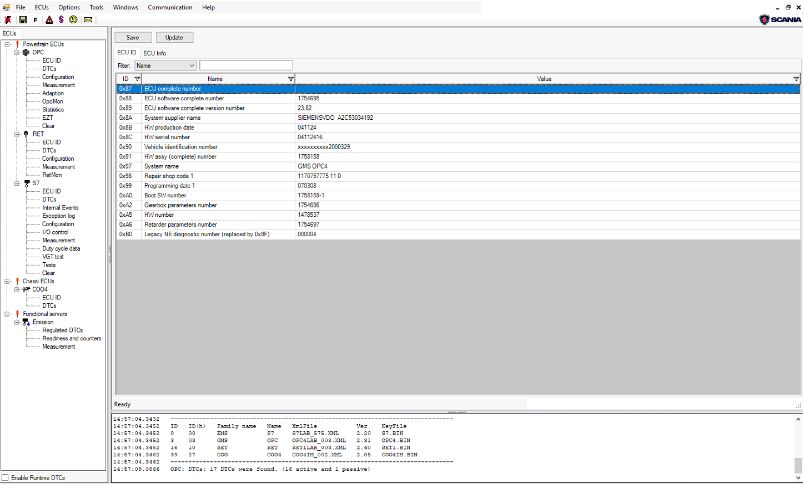The height and width of the screenshot is (484, 804).
Task: Collapse the S7 tree branch
Action: click(17, 183)
